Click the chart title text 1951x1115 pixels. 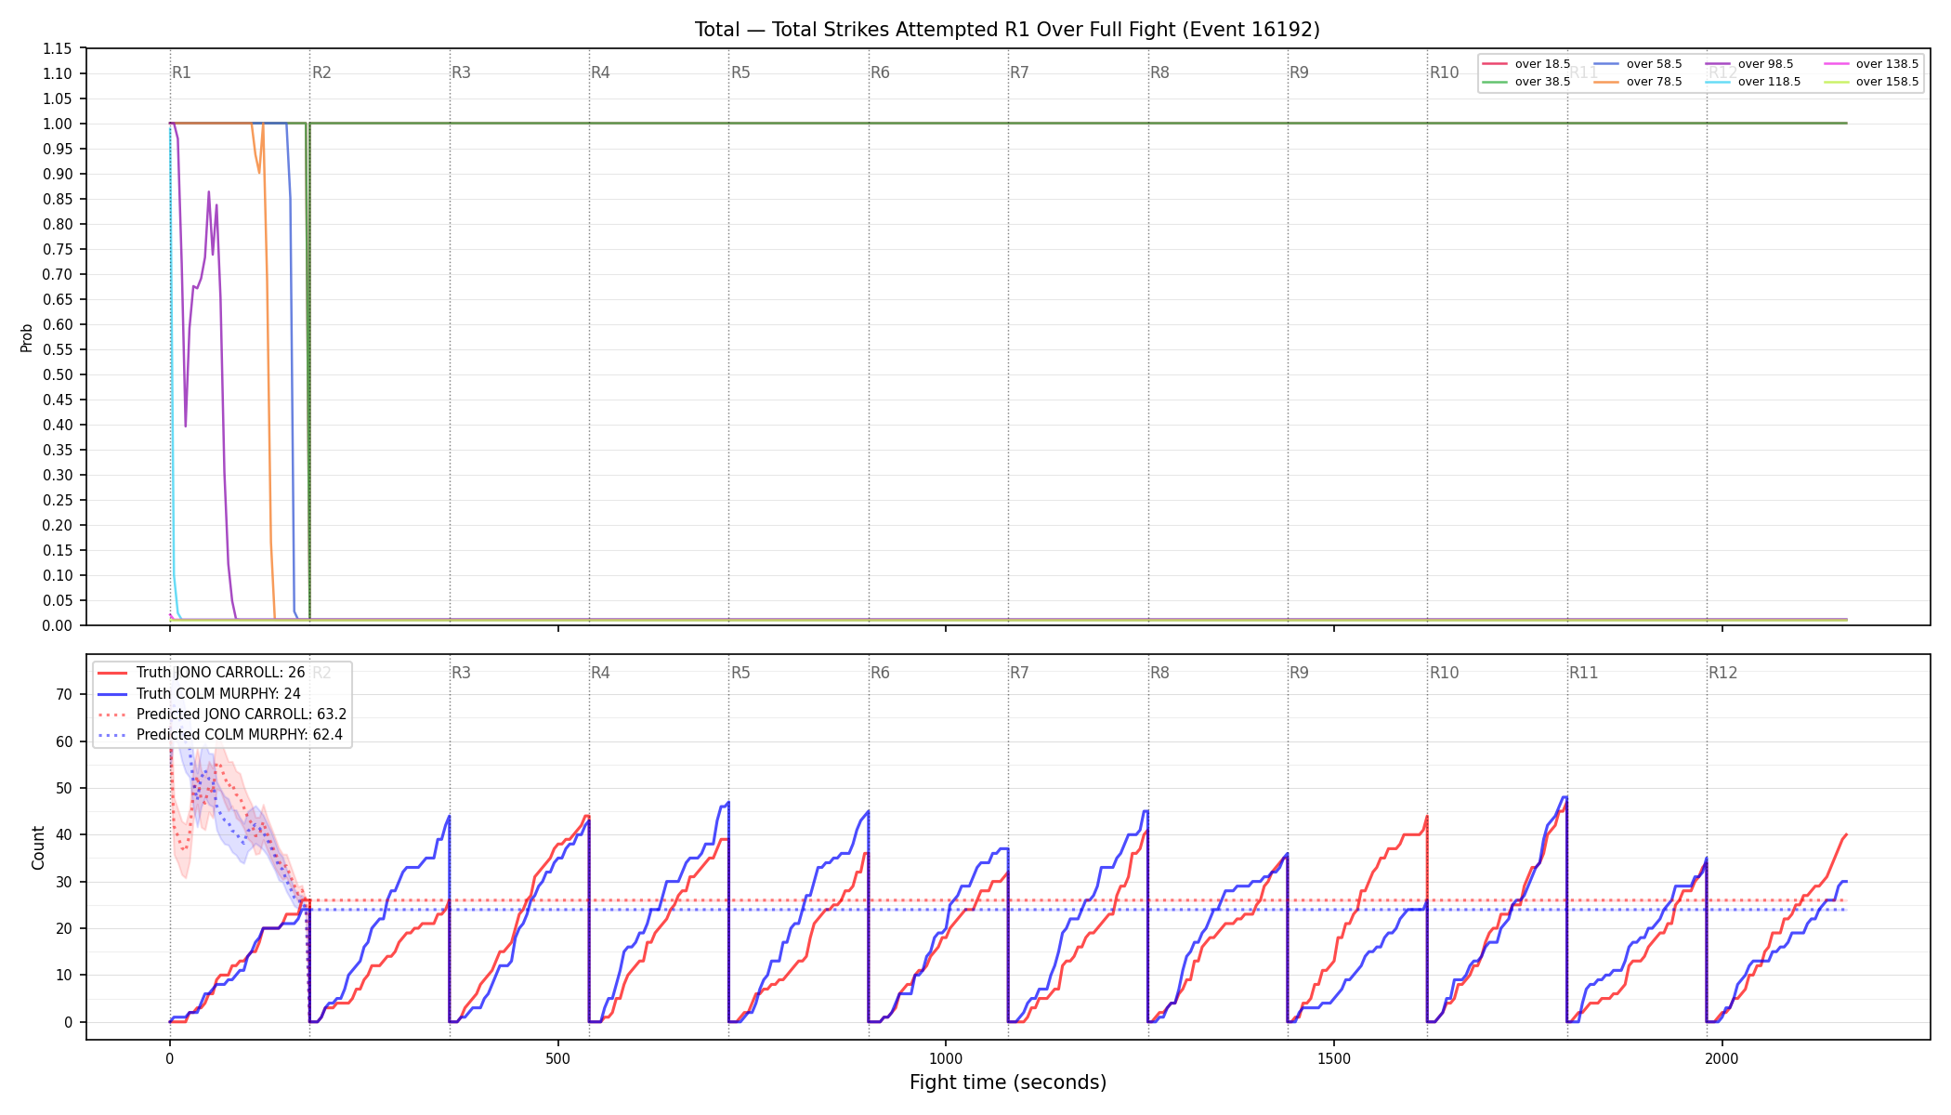(1007, 30)
